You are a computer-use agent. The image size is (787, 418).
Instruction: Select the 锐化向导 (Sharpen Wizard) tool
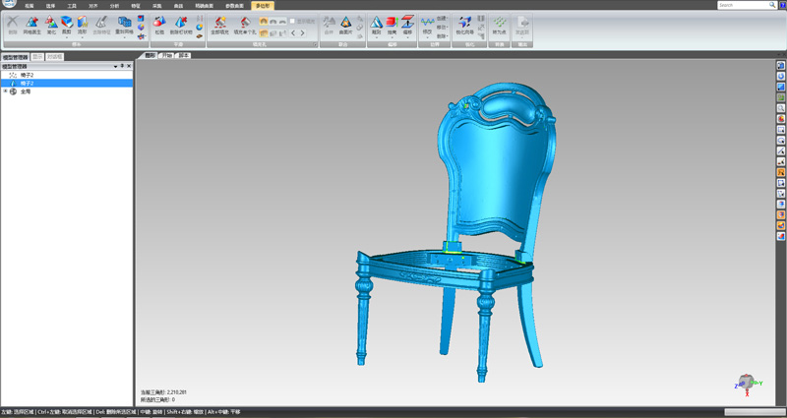point(463,23)
